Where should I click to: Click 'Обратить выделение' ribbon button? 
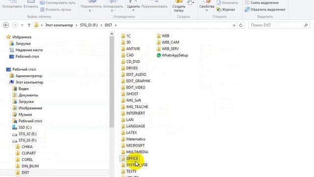265,9
